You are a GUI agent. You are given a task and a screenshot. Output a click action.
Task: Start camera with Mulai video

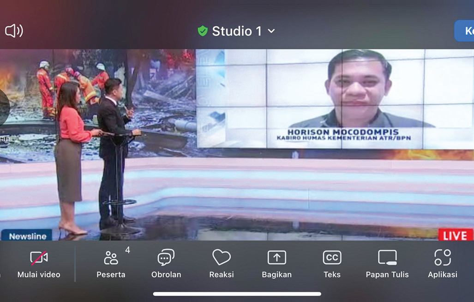[x=39, y=264]
